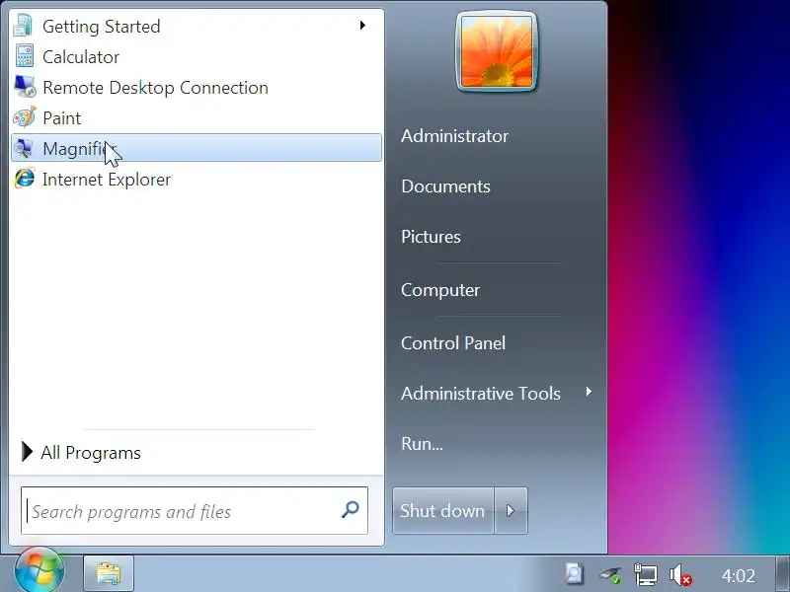Image resolution: width=790 pixels, height=592 pixels.
Task: Click the Remote Desktop Connection icon
Action: (25, 87)
